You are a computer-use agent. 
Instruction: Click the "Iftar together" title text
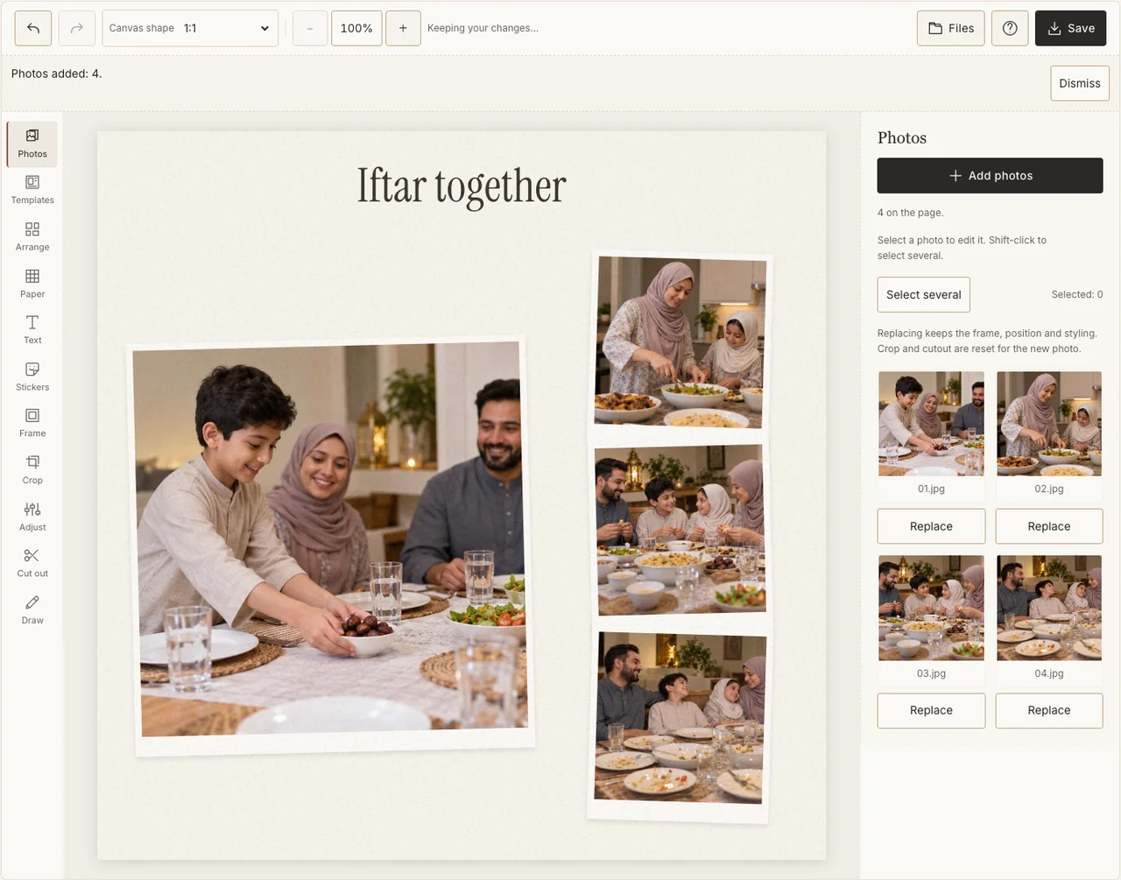click(x=462, y=186)
